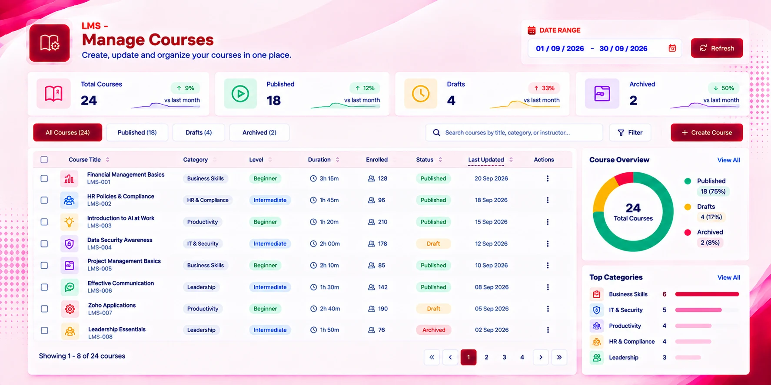This screenshot has height=385, width=771.
Task: Click the Zoho Applications gear icon
Action: coord(70,309)
